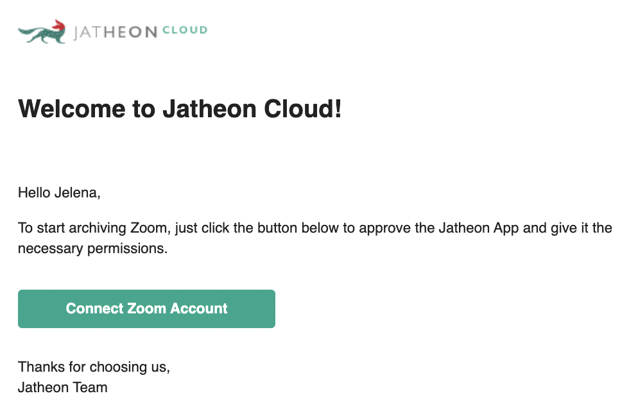Click the "Welcome to Jatheon Cloud!" heading
This screenshot has height=405, width=629.
180,108
